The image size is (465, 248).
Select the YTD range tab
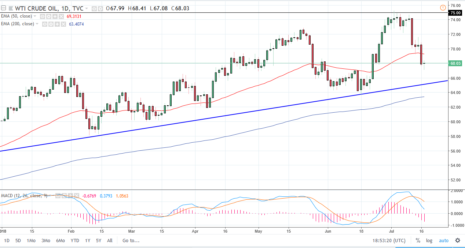[x=75, y=241]
